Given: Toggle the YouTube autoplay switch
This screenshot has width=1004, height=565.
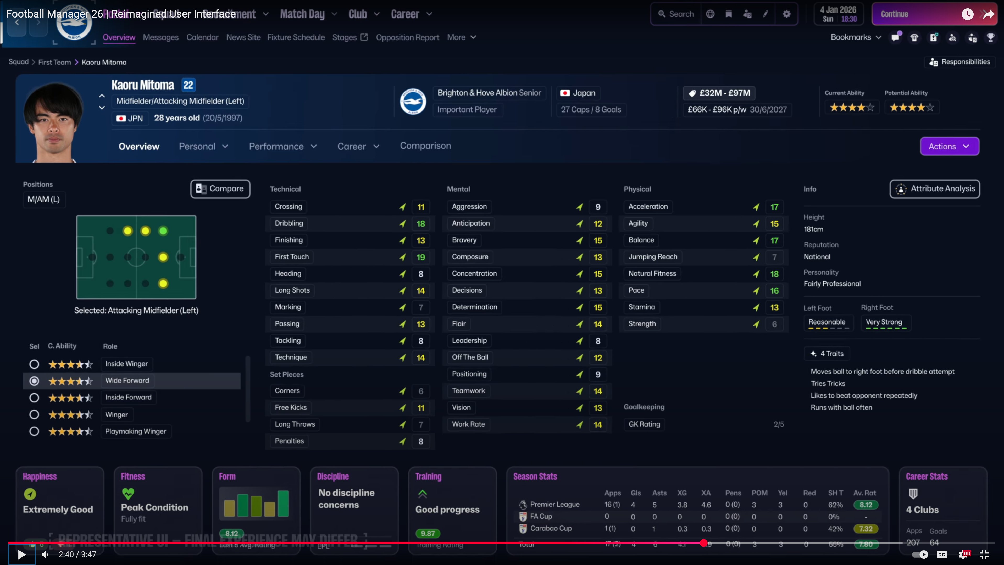Looking at the screenshot, I should tap(920, 554).
